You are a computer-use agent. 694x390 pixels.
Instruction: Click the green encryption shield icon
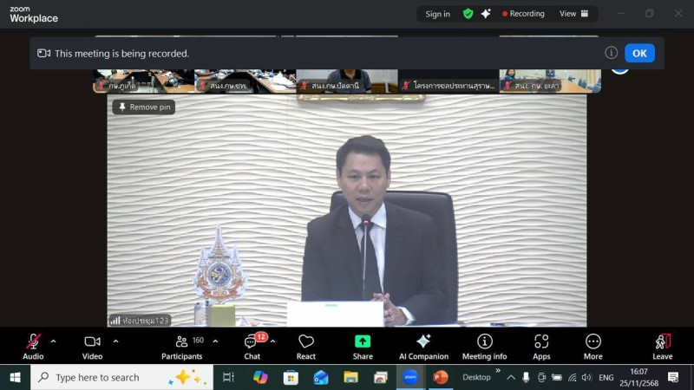point(468,14)
